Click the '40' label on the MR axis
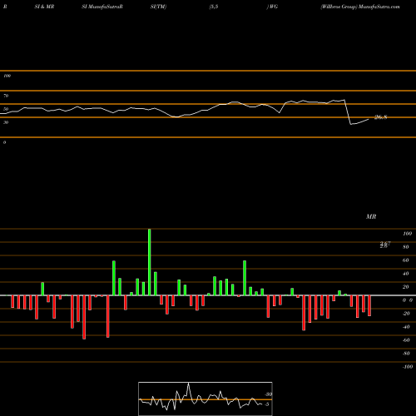 pos(406,274)
